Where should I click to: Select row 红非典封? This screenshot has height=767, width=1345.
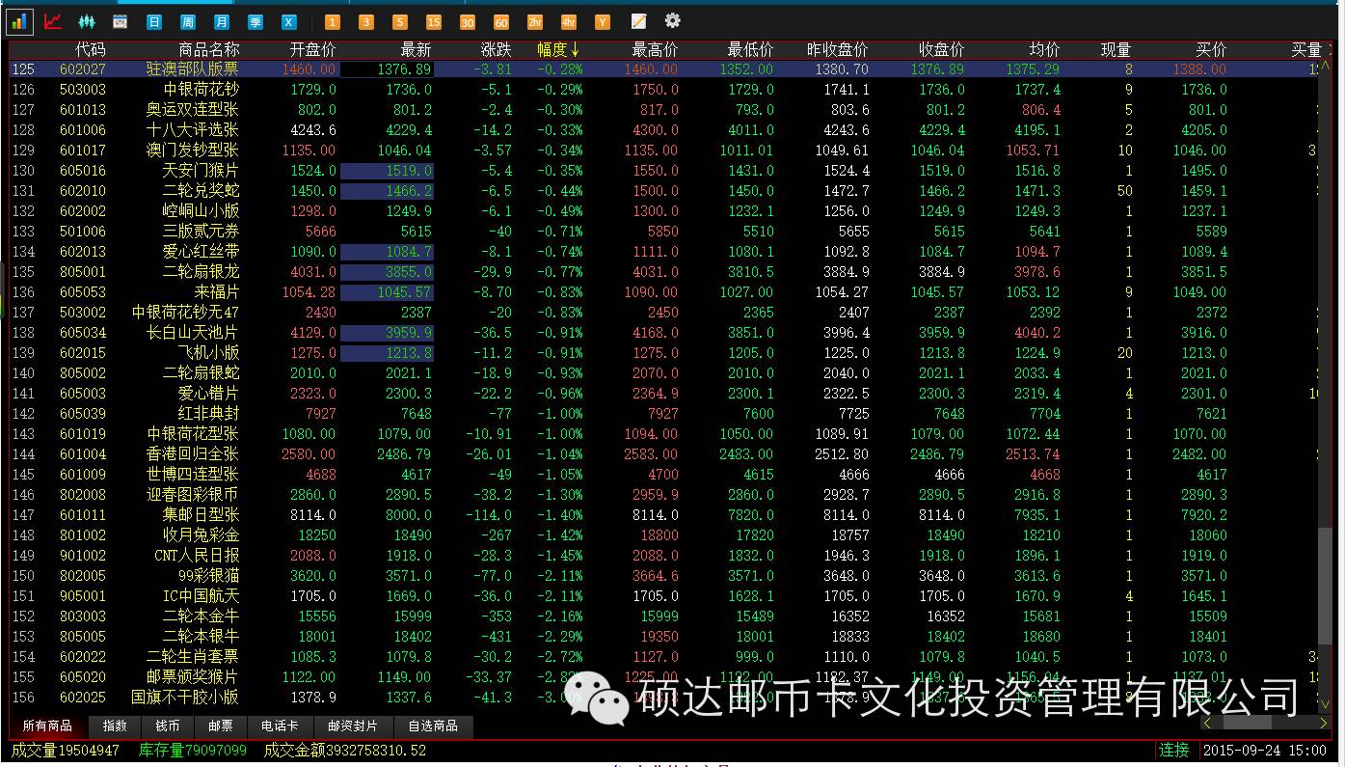tap(663, 414)
